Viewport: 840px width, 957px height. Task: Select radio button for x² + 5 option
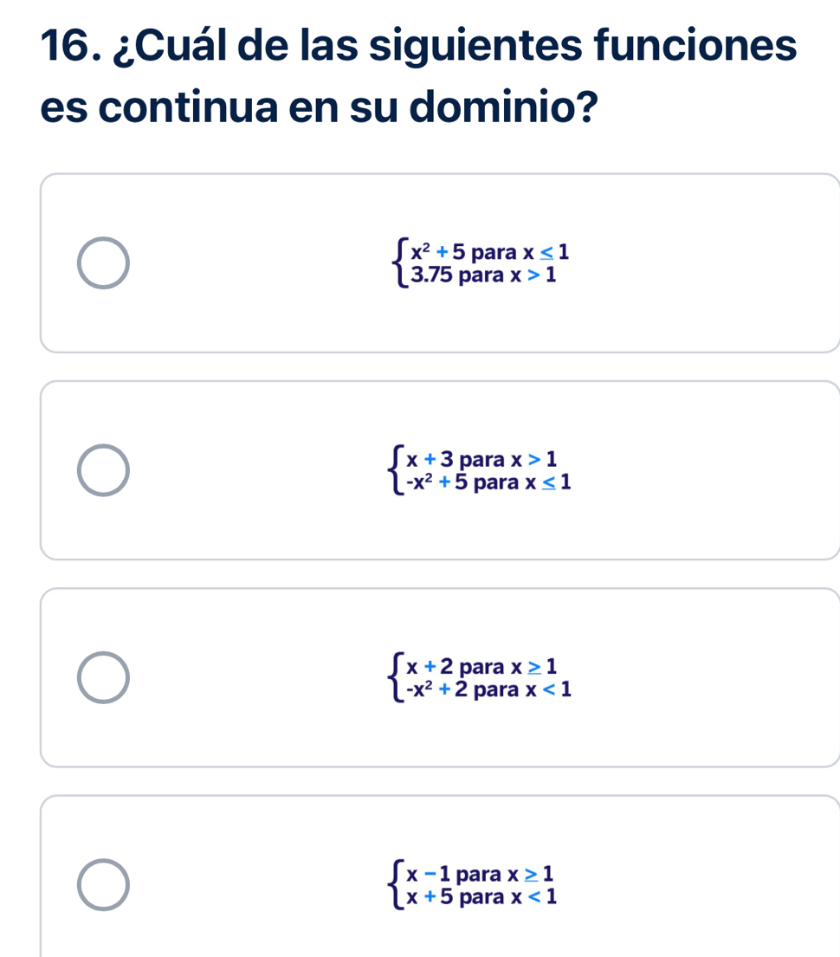(x=103, y=263)
